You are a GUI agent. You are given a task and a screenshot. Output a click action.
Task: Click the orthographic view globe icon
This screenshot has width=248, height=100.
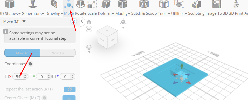click(x=89, y=47)
